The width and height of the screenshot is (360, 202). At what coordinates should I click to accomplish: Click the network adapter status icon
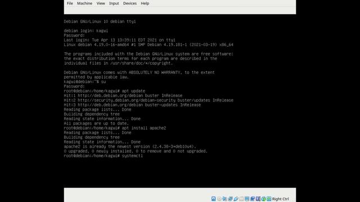tap(230, 199)
